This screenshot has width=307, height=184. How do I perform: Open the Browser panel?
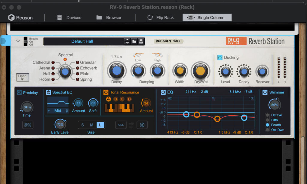(x=109, y=18)
